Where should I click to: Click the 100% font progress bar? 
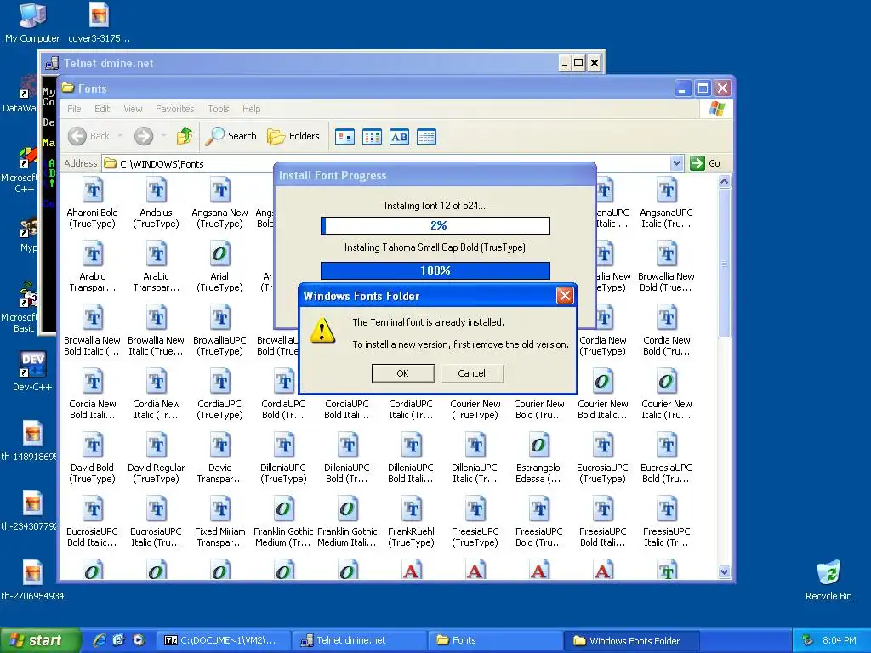click(x=435, y=270)
